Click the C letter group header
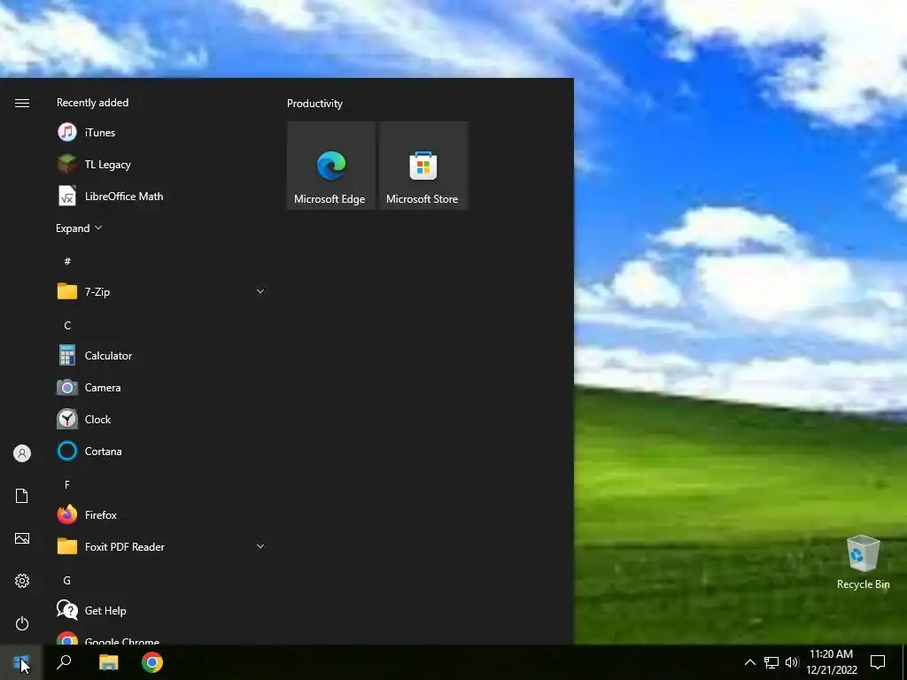 [67, 326]
